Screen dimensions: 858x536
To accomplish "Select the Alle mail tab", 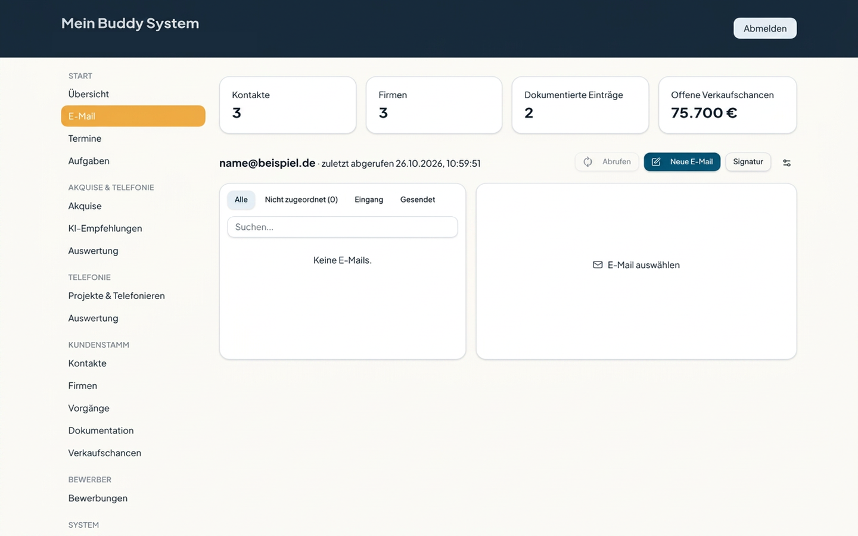I will click(241, 200).
